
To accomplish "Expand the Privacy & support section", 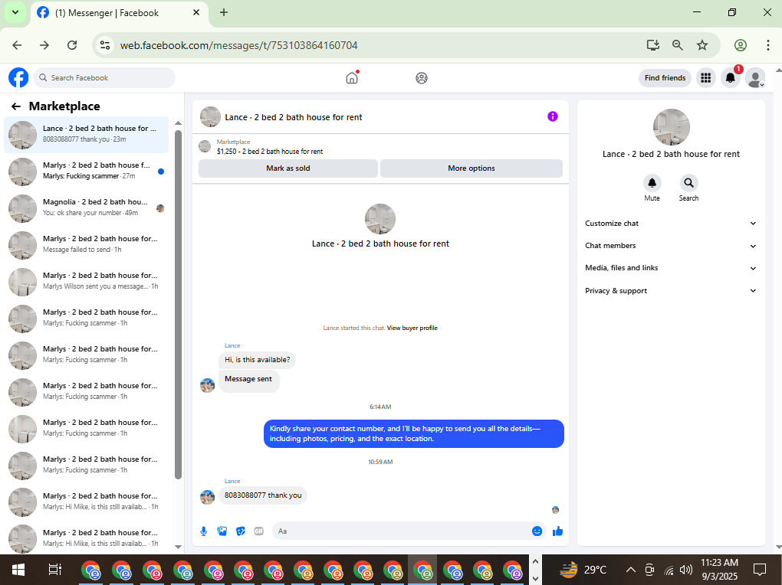I will tap(671, 290).
